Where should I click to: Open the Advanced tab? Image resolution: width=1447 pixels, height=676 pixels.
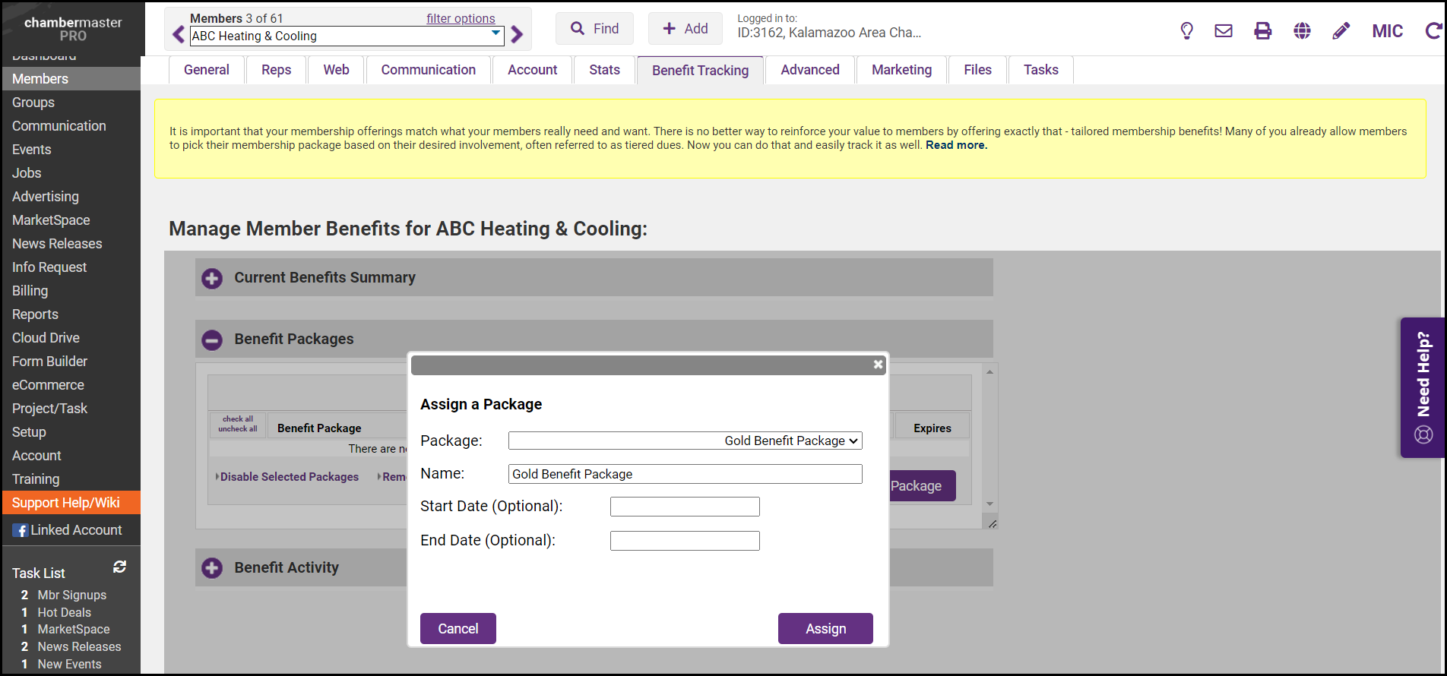[809, 70]
